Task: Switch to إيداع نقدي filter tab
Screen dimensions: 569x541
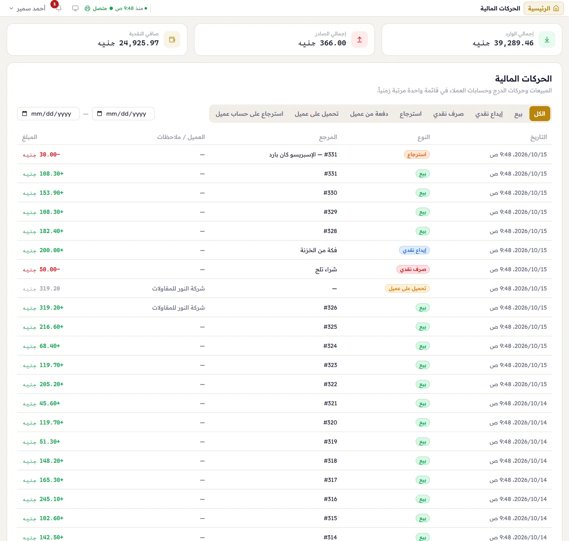Action: click(489, 114)
